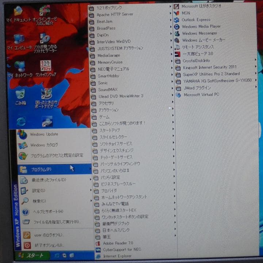
Task: Expand YAMAHA XG SoftSynthesizer submenu arrow
Action: (x=256, y=80)
